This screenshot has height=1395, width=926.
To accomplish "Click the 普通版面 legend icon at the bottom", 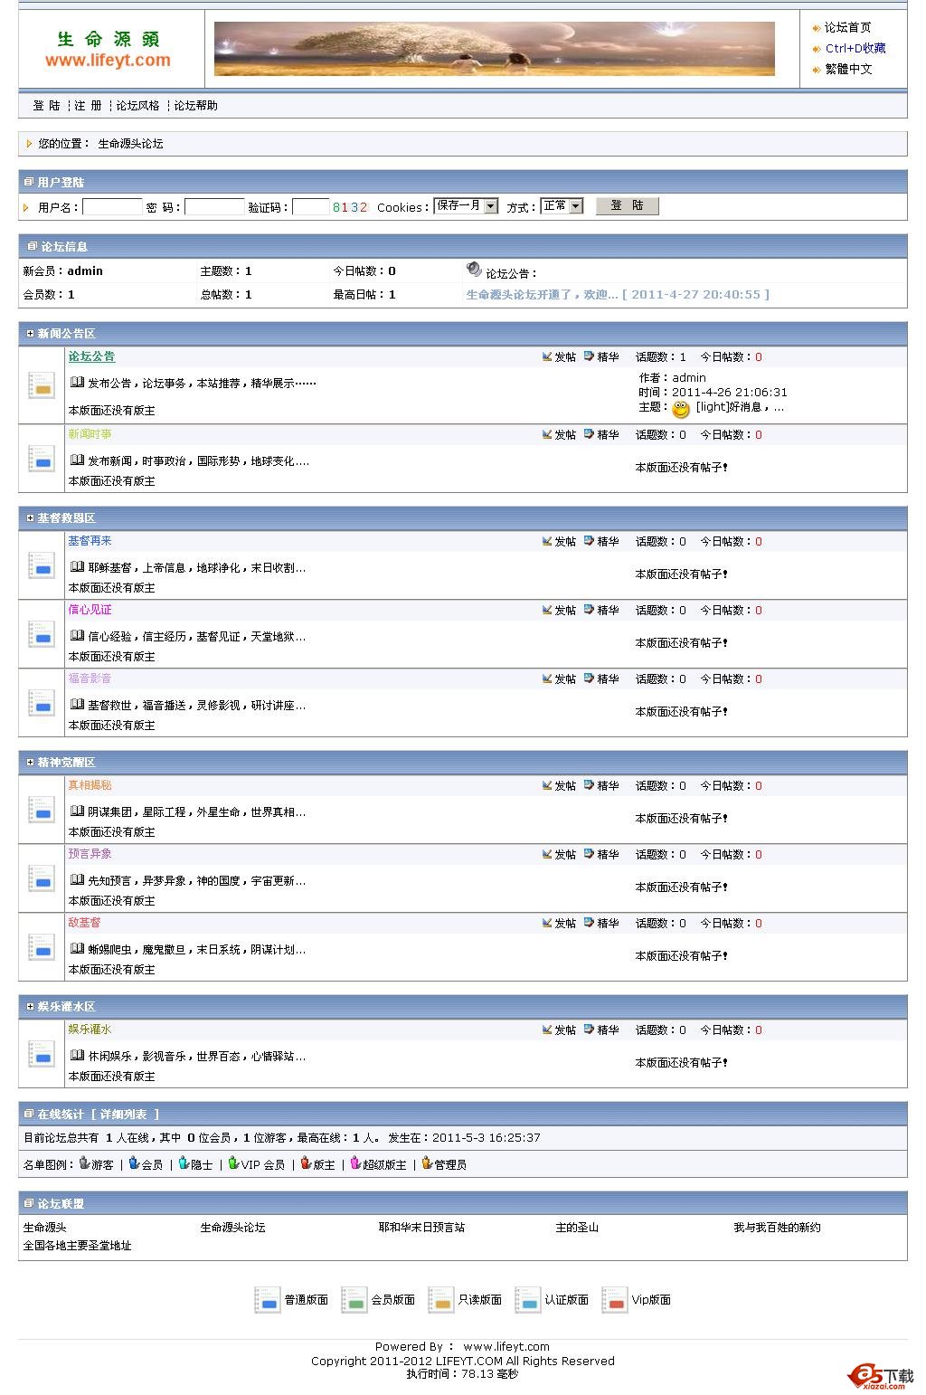I will point(268,1300).
